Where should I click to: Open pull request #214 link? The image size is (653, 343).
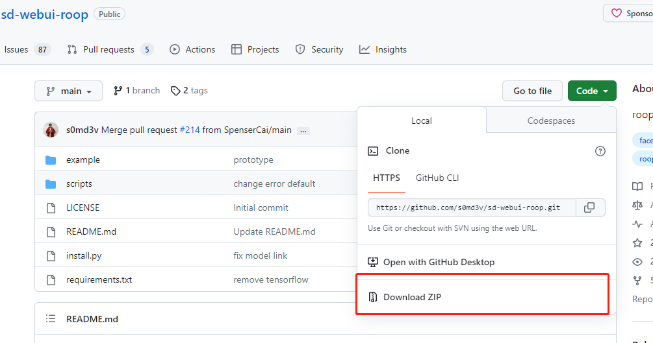point(190,130)
